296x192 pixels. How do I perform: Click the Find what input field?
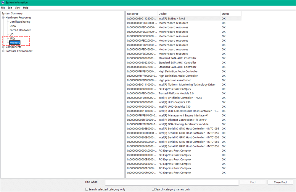coord(172,182)
